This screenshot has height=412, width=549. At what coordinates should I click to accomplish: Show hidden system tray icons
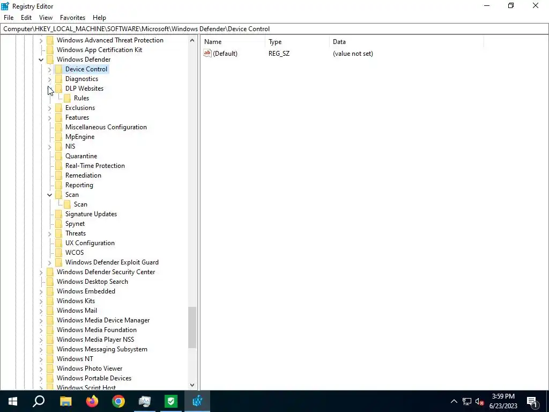(x=454, y=401)
